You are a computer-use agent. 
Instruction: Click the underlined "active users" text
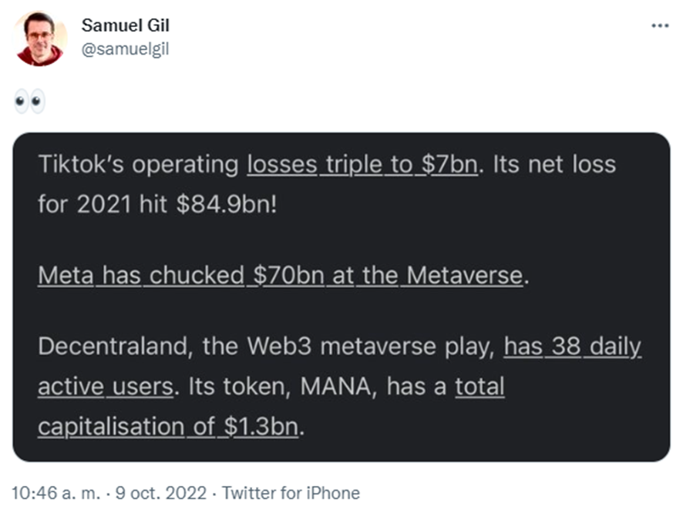click(x=105, y=386)
